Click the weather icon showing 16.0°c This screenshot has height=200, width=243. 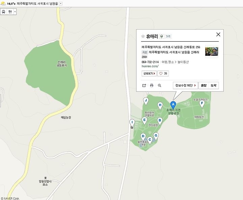click(3, 3)
